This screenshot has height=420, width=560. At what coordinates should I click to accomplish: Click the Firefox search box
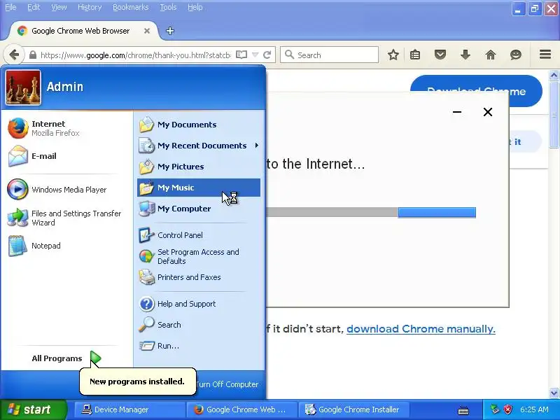click(x=329, y=55)
